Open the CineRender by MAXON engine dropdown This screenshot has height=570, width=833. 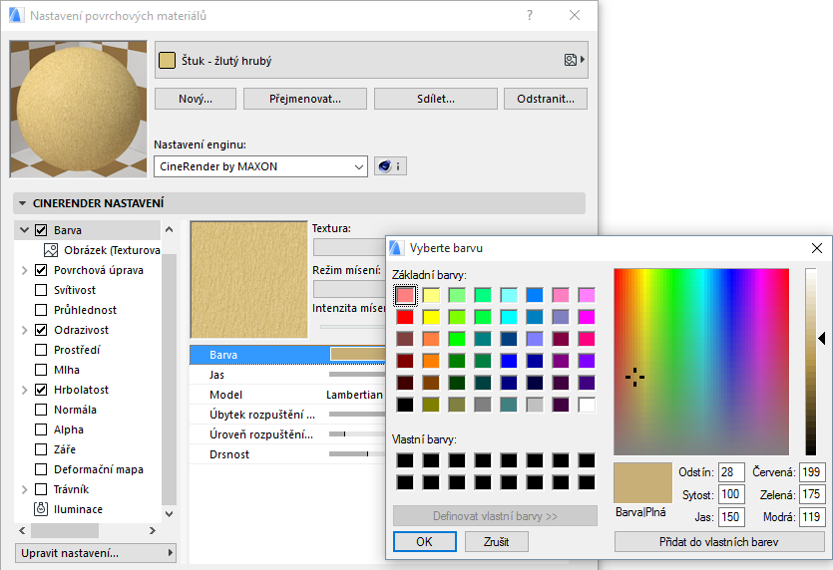(260, 166)
